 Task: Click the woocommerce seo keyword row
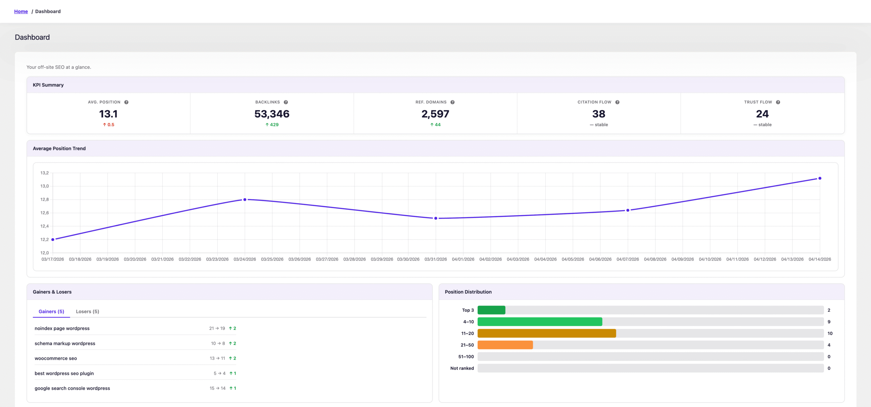point(56,358)
